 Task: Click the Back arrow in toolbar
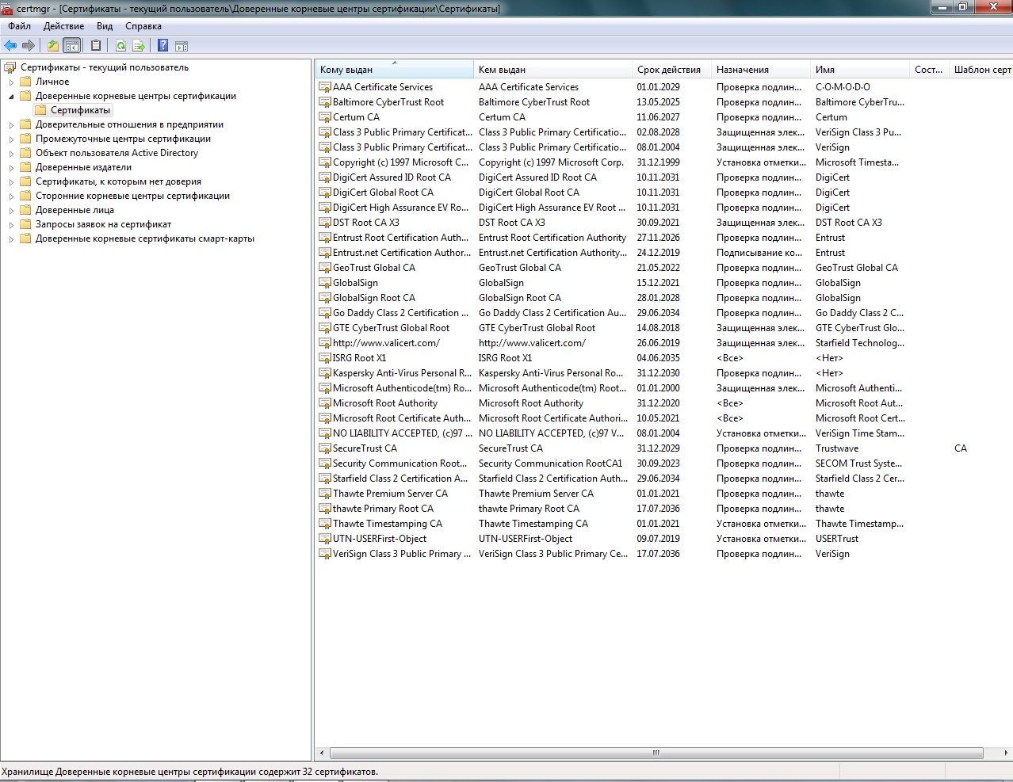coord(10,46)
